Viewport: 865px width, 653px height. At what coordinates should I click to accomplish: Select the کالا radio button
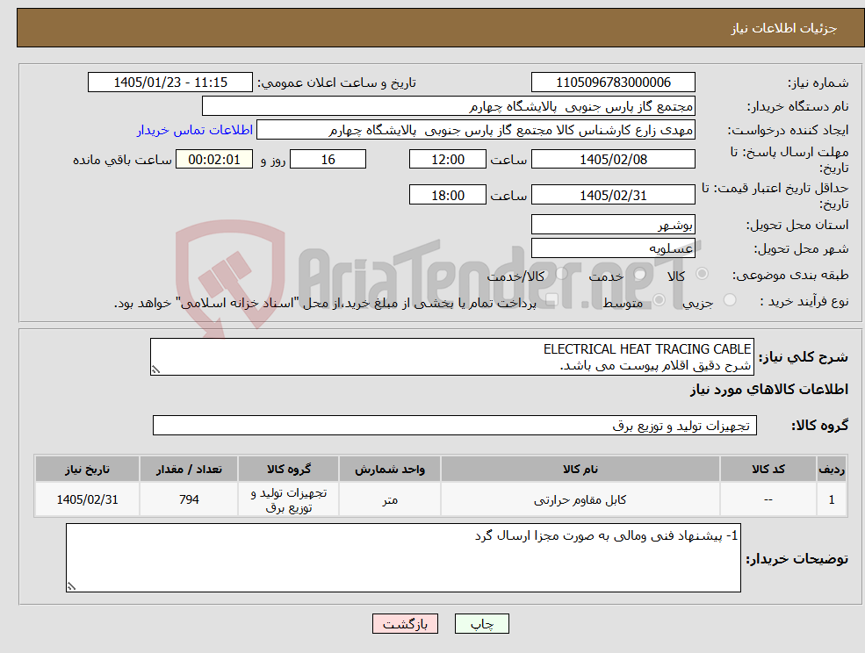click(x=703, y=274)
